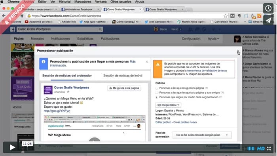Open the Publicaciones tab
Viewport: 277px width, 156px height.
[x=110, y=38]
